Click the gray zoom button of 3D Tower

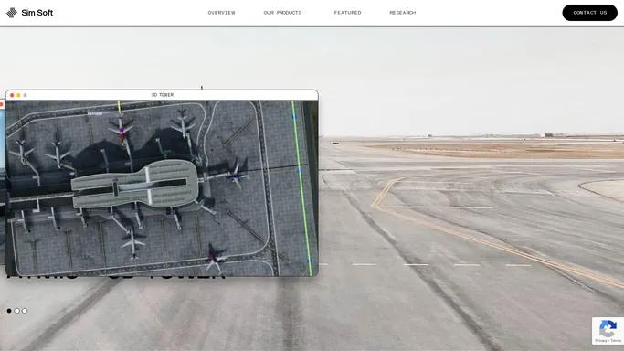pyautogui.click(x=25, y=95)
